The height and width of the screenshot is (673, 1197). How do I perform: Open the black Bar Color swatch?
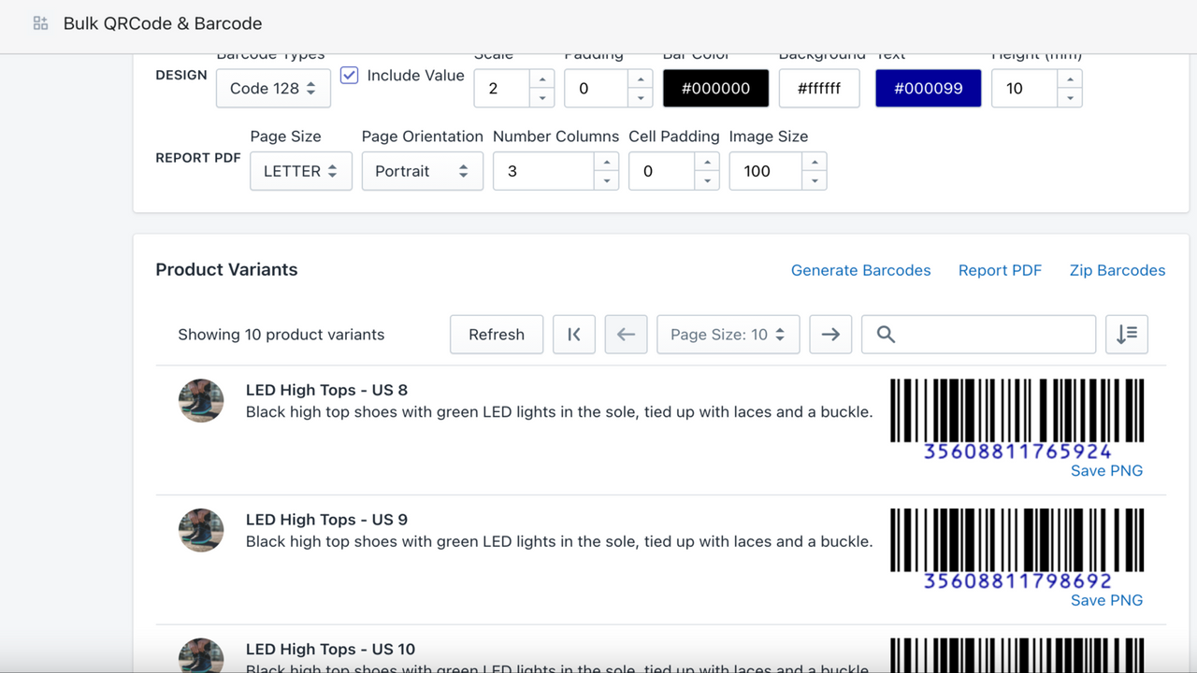pos(715,88)
